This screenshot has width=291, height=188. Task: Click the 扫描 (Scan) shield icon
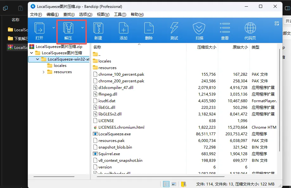(199, 28)
